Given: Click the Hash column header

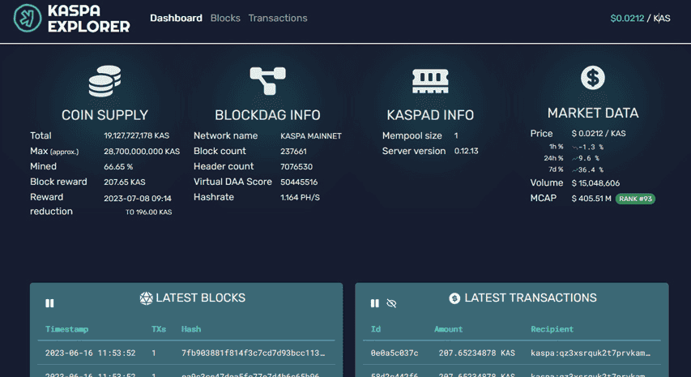Looking at the screenshot, I should pos(191,329).
